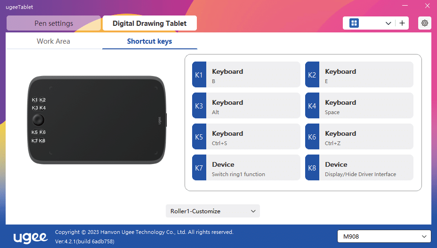
Task: Switch to the Pen settings tab
Action: 54,23
